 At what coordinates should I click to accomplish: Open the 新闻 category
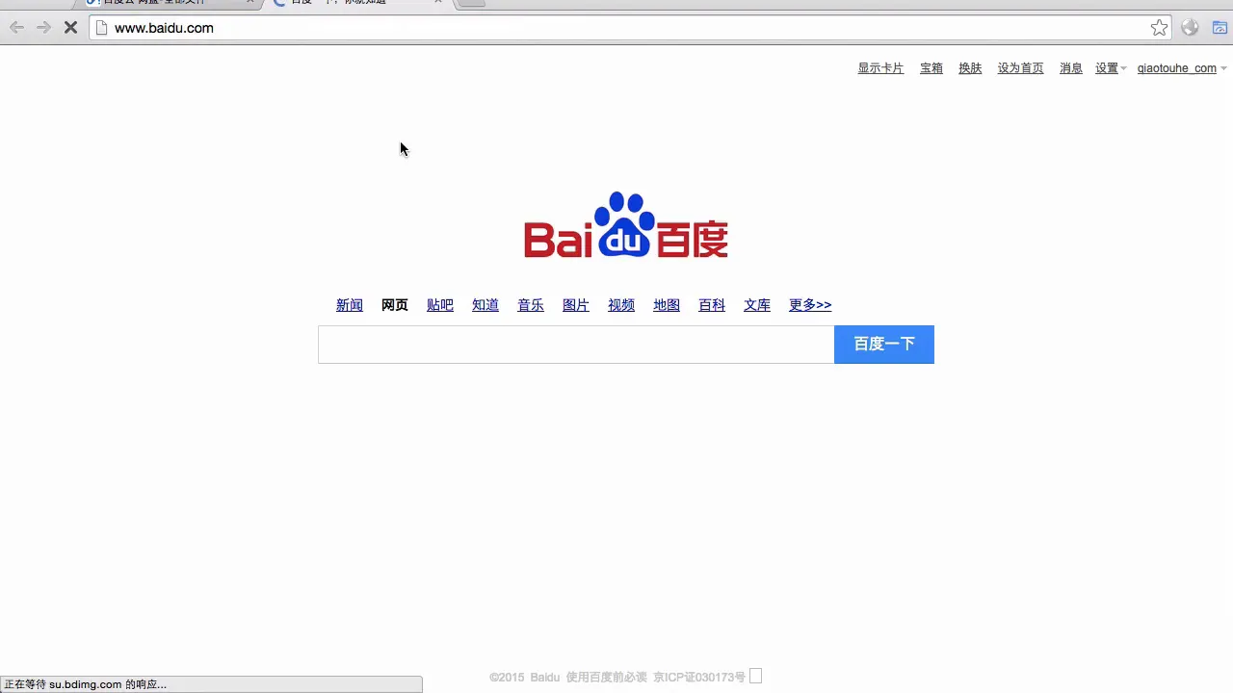click(x=349, y=305)
